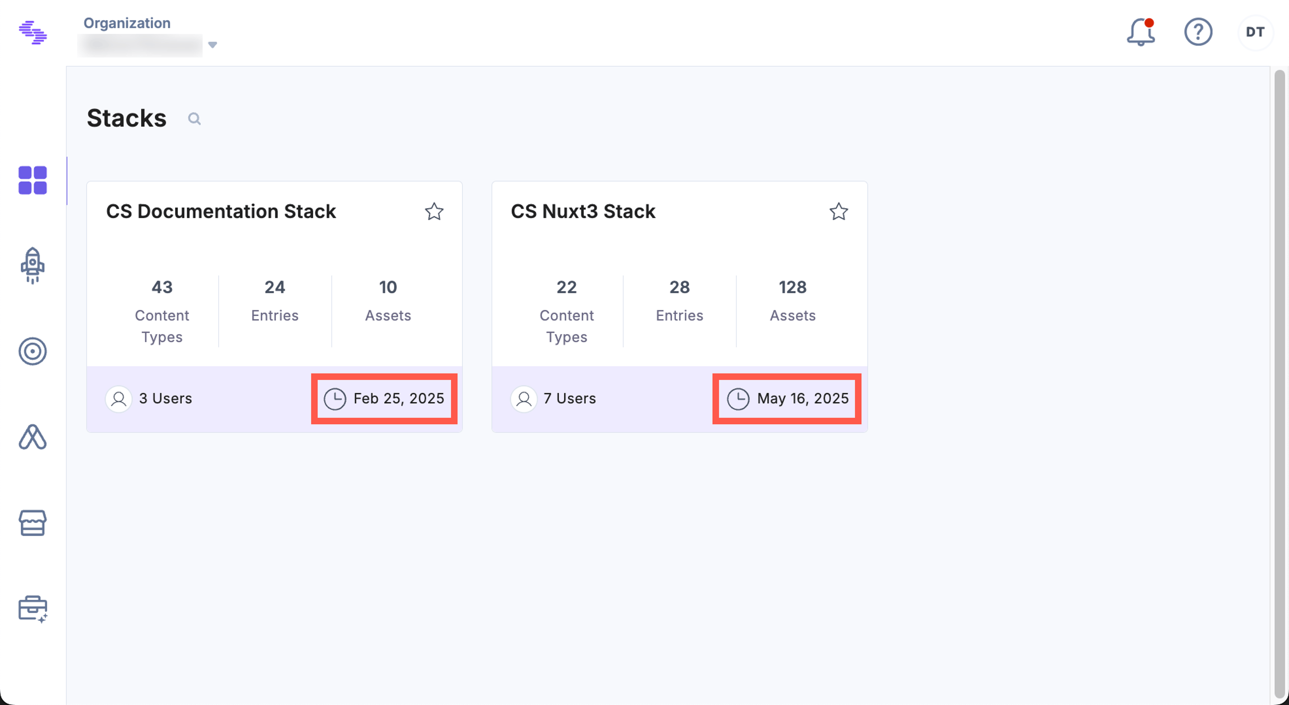Expand the Organization dropdown arrow
1289x705 pixels.
212,45
